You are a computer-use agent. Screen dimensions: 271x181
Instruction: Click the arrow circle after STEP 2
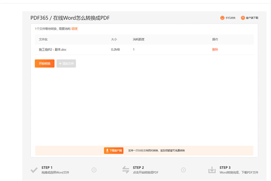click(x=183, y=170)
